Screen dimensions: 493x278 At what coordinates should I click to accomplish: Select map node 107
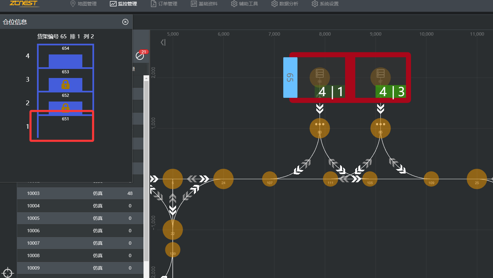pyautogui.click(x=270, y=179)
